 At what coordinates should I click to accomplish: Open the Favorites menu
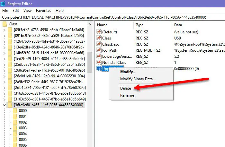pos(43,11)
